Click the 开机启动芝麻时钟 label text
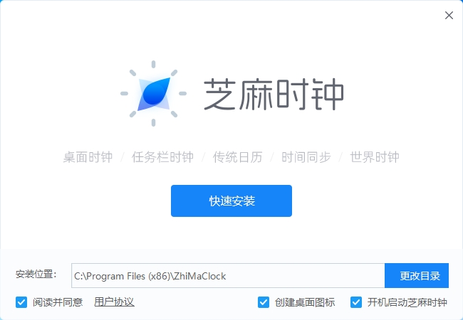The image size is (463, 320). 407,302
